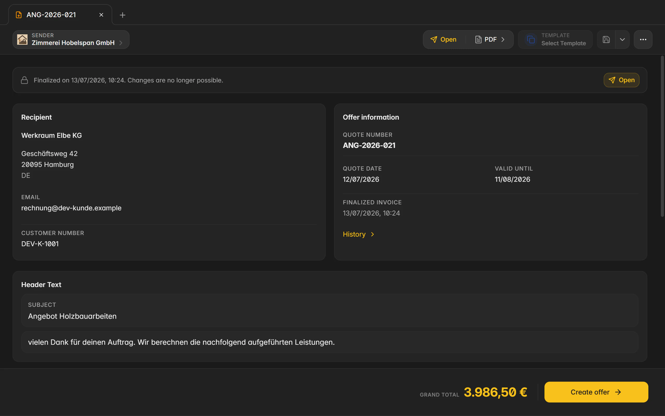665x416 pixels.
Task: Close the ANG-2026-021 tab
Action: click(x=101, y=15)
